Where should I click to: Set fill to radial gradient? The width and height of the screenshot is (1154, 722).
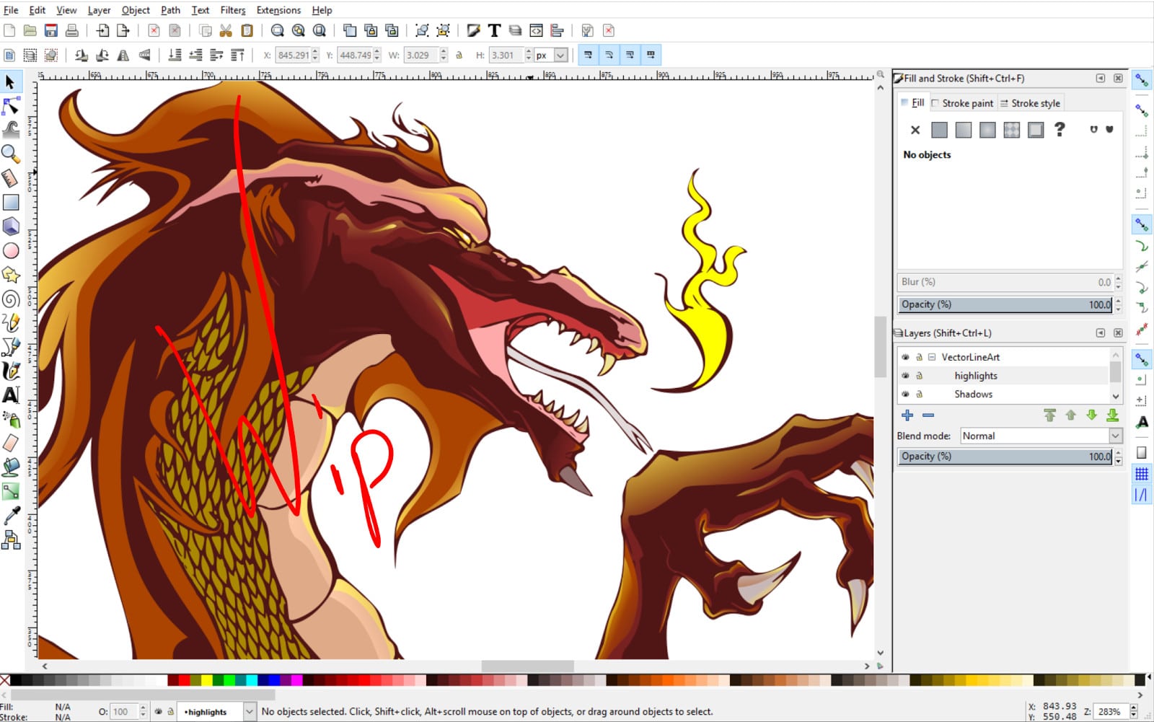tap(987, 130)
